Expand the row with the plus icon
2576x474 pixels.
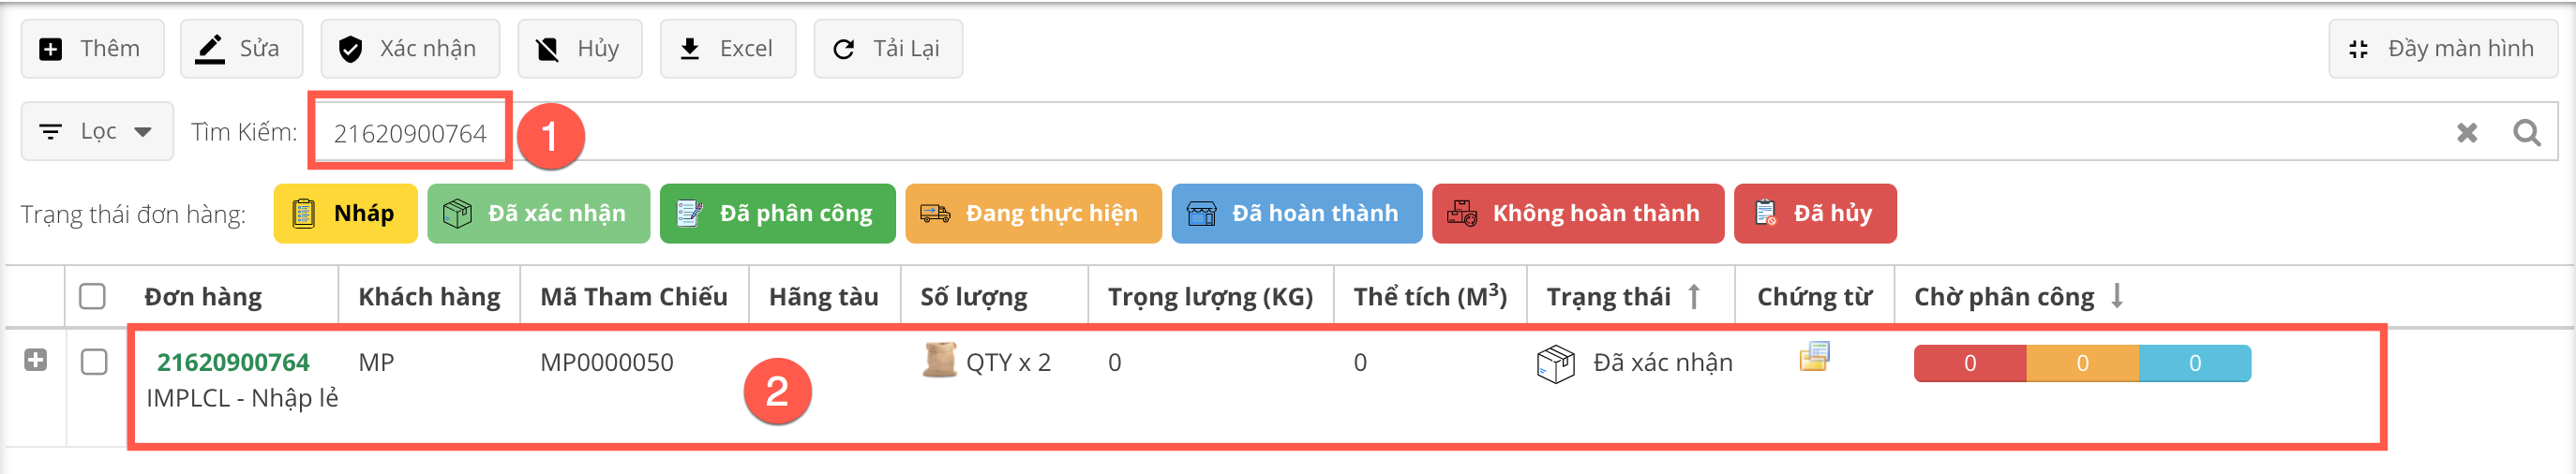point(36,360)
